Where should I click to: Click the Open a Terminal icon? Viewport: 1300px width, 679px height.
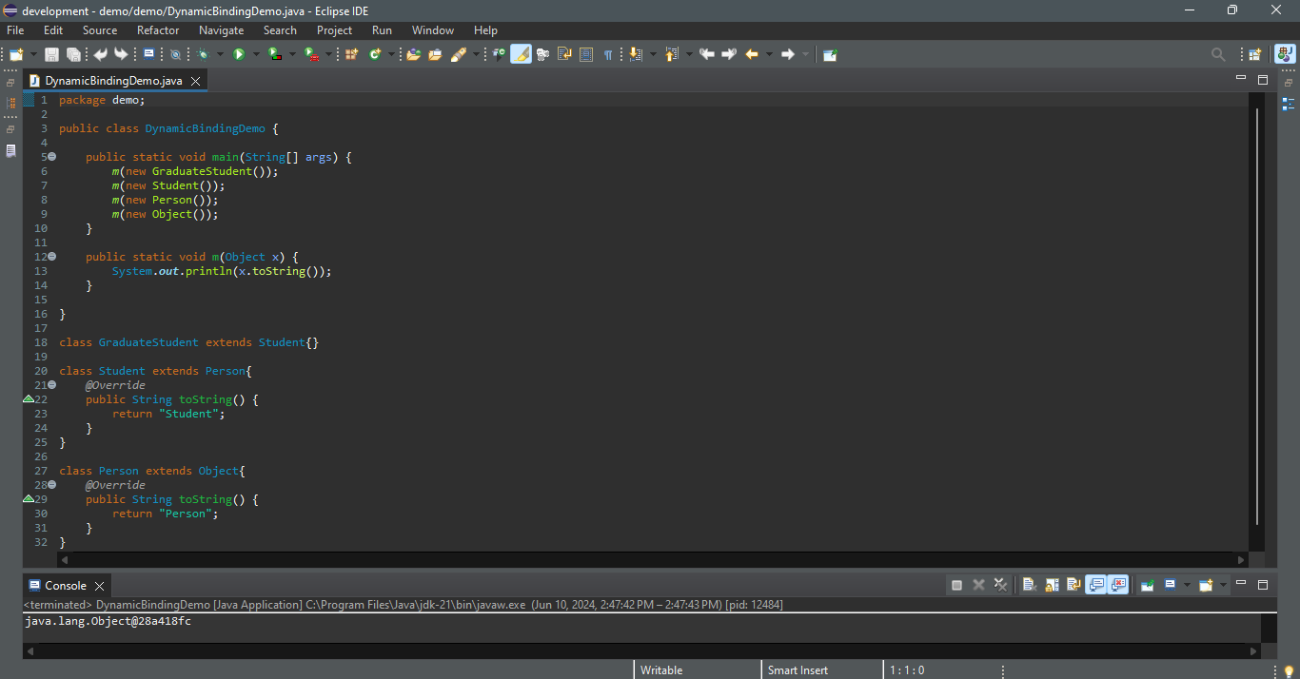148,54
